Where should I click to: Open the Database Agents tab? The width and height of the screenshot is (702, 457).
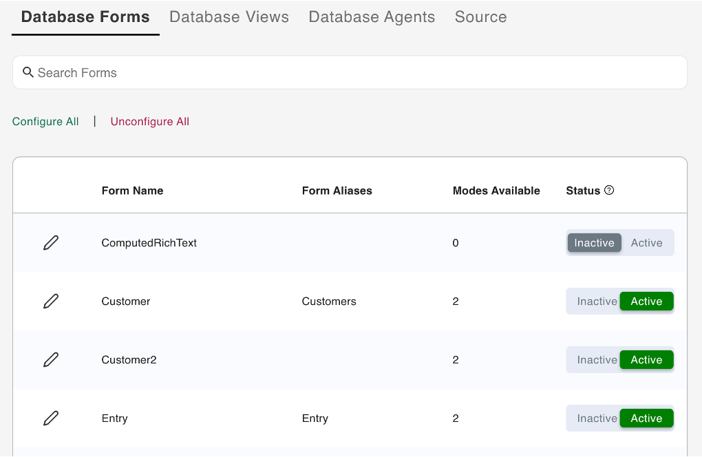click(372, 17)
